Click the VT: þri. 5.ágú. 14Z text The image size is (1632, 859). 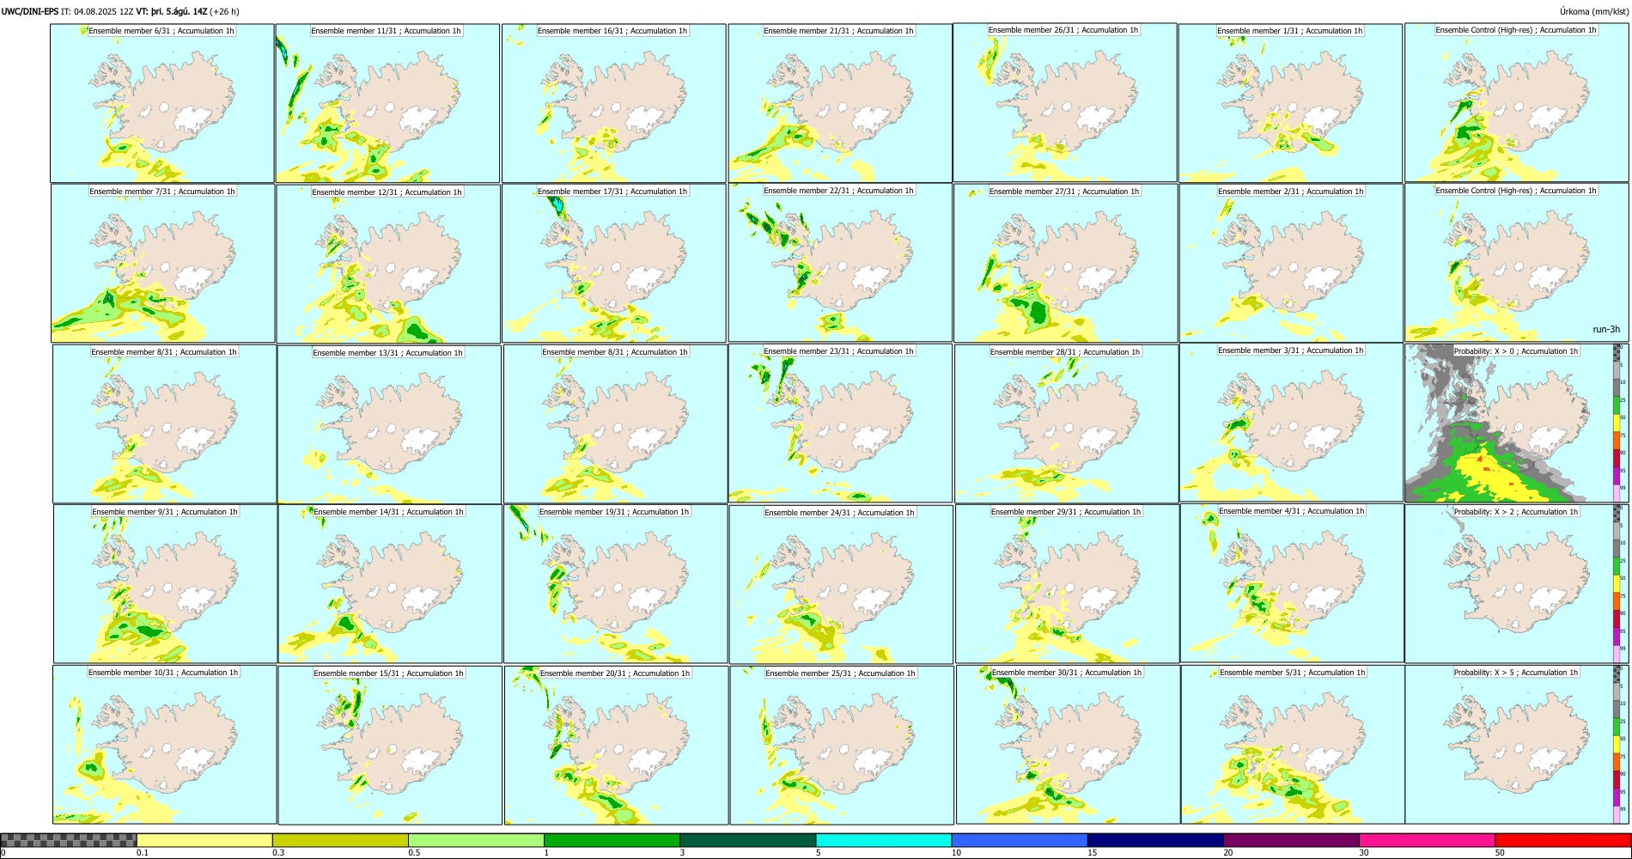172,11
